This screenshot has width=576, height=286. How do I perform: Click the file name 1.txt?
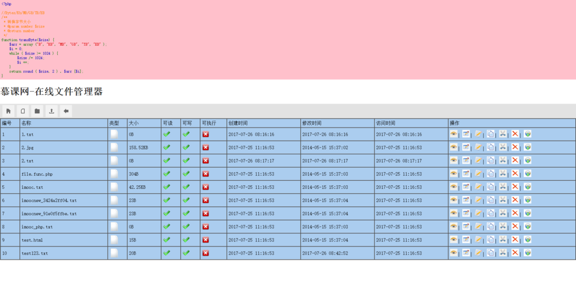(x=27, y=134)
